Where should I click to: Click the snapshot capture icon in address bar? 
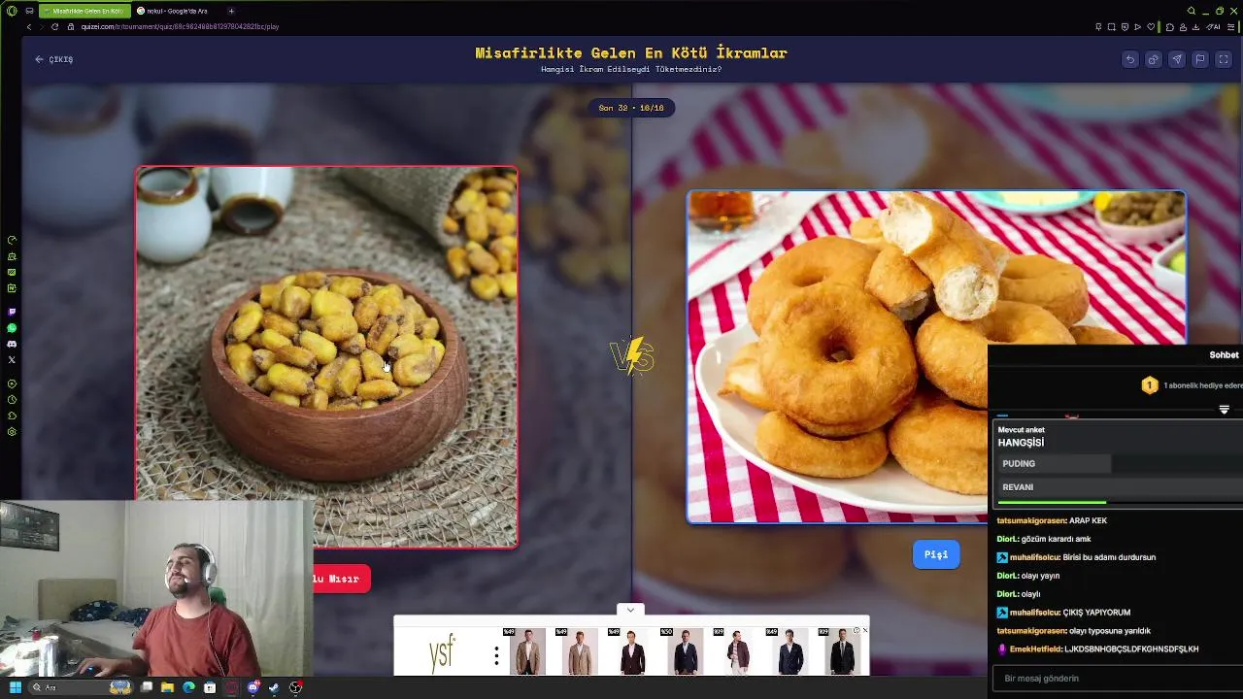(x=1112, y=26)
